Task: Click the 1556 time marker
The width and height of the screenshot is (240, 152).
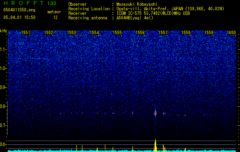Action: (x=140, y=32)
